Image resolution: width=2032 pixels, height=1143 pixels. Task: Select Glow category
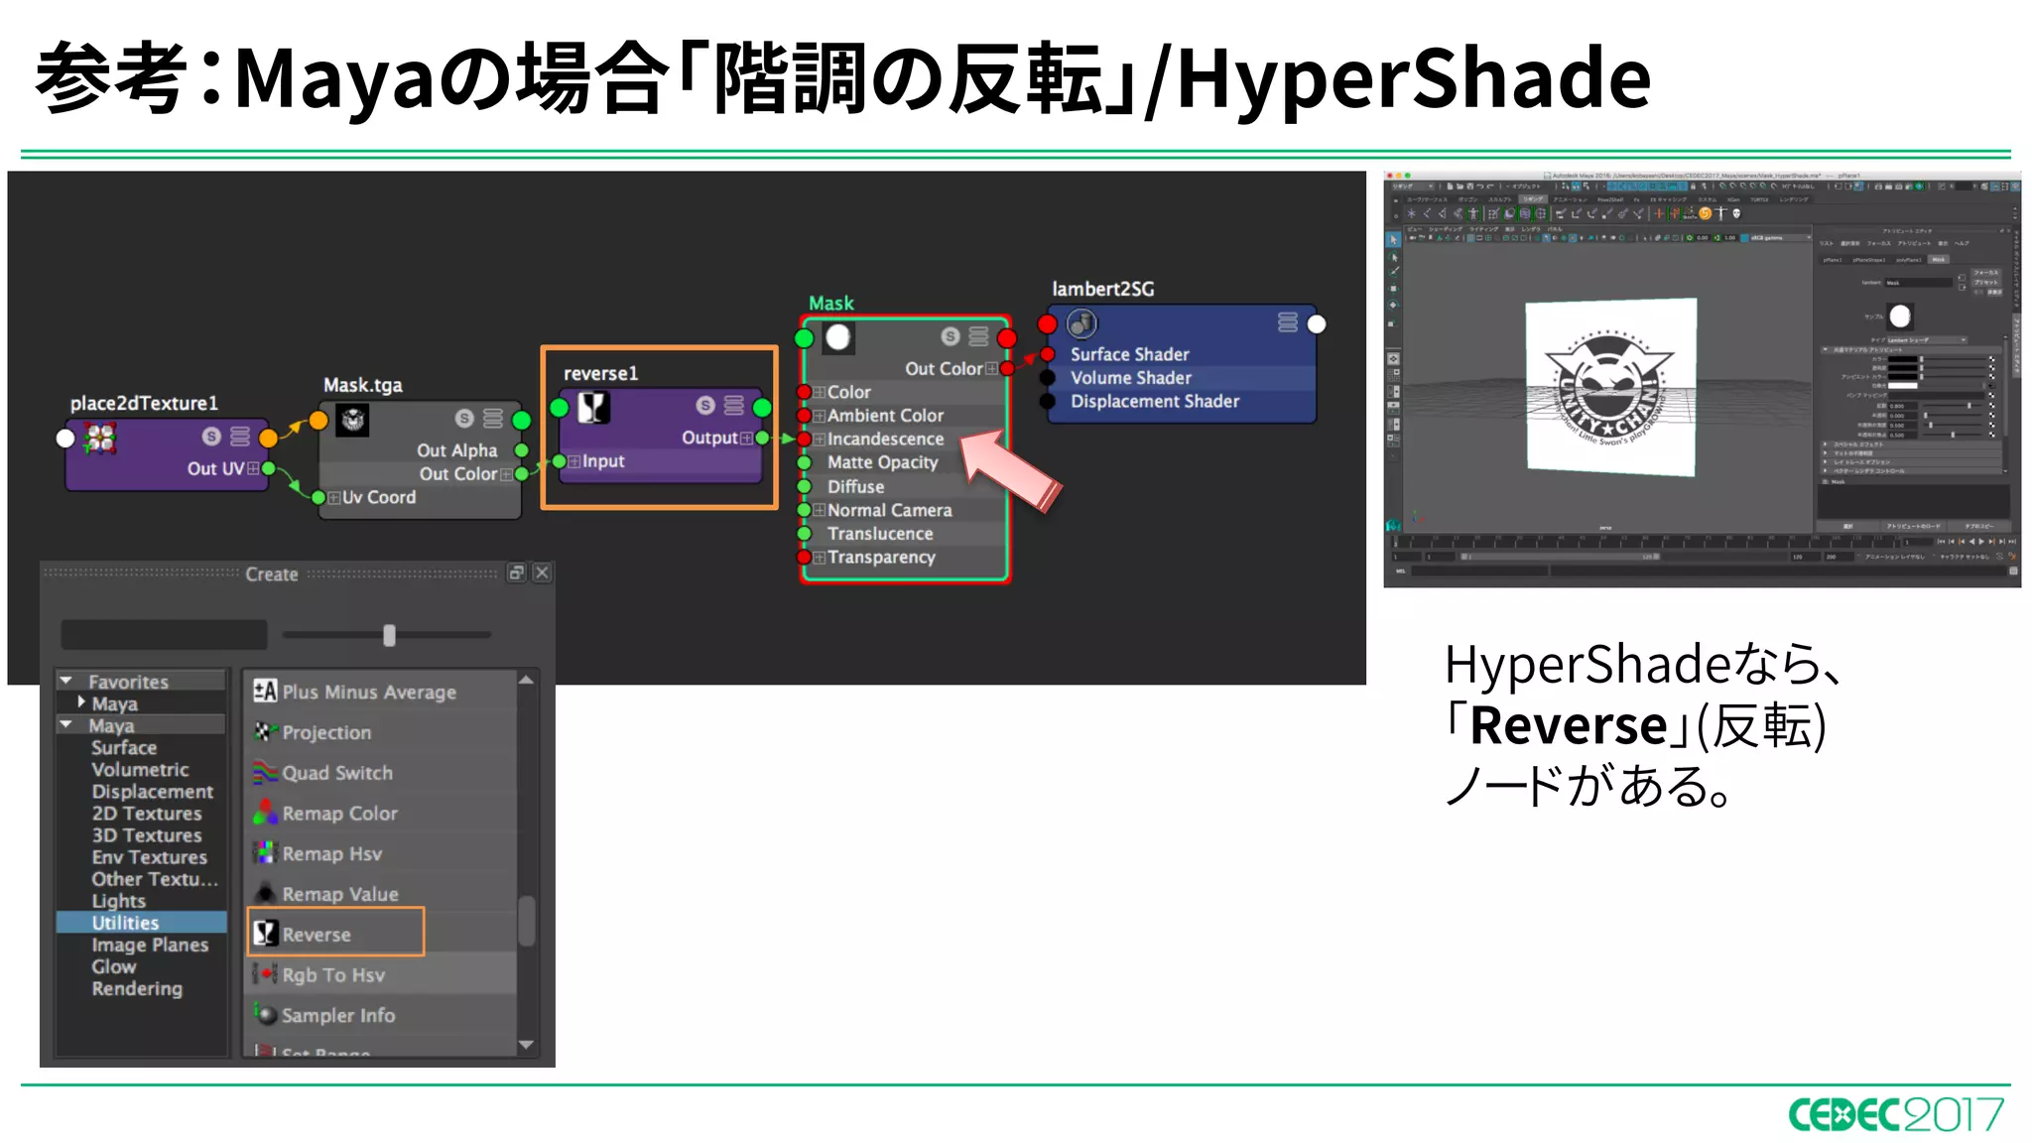click(x=114, y=966)
